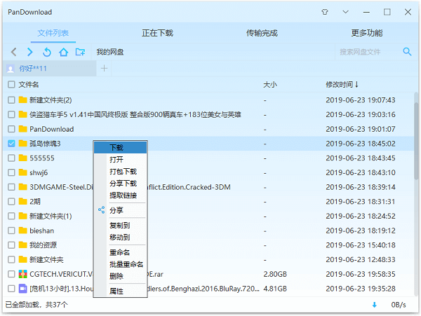The height and width of the screenshot is (316, 421).
Task: Choose 下载 from the context menu
Action: (x=116, y=148)
